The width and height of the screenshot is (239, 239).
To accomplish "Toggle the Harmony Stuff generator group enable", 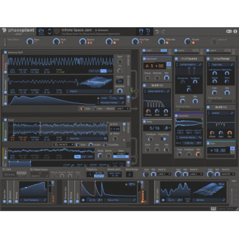I will [6, 53].
